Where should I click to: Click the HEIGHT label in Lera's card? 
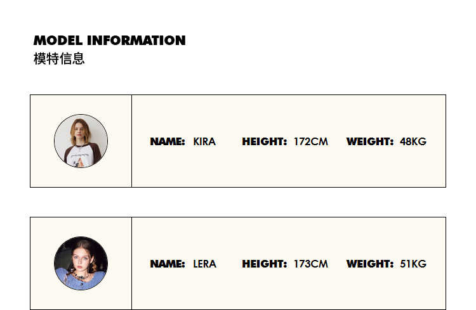pyautogui.click(x=264, y=264)
